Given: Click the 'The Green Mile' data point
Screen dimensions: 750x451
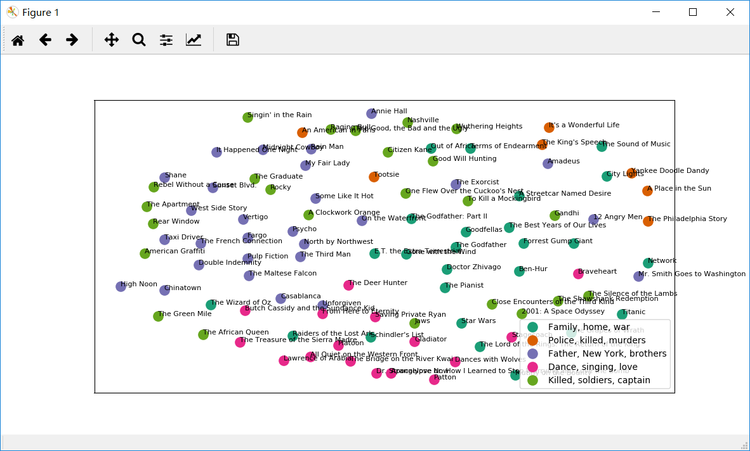Looking at the screenshot, I should tap(159, 317).
